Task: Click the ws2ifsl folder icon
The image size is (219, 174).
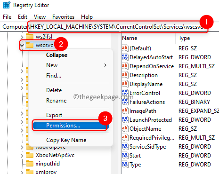Action: click(x=30, y=37)
